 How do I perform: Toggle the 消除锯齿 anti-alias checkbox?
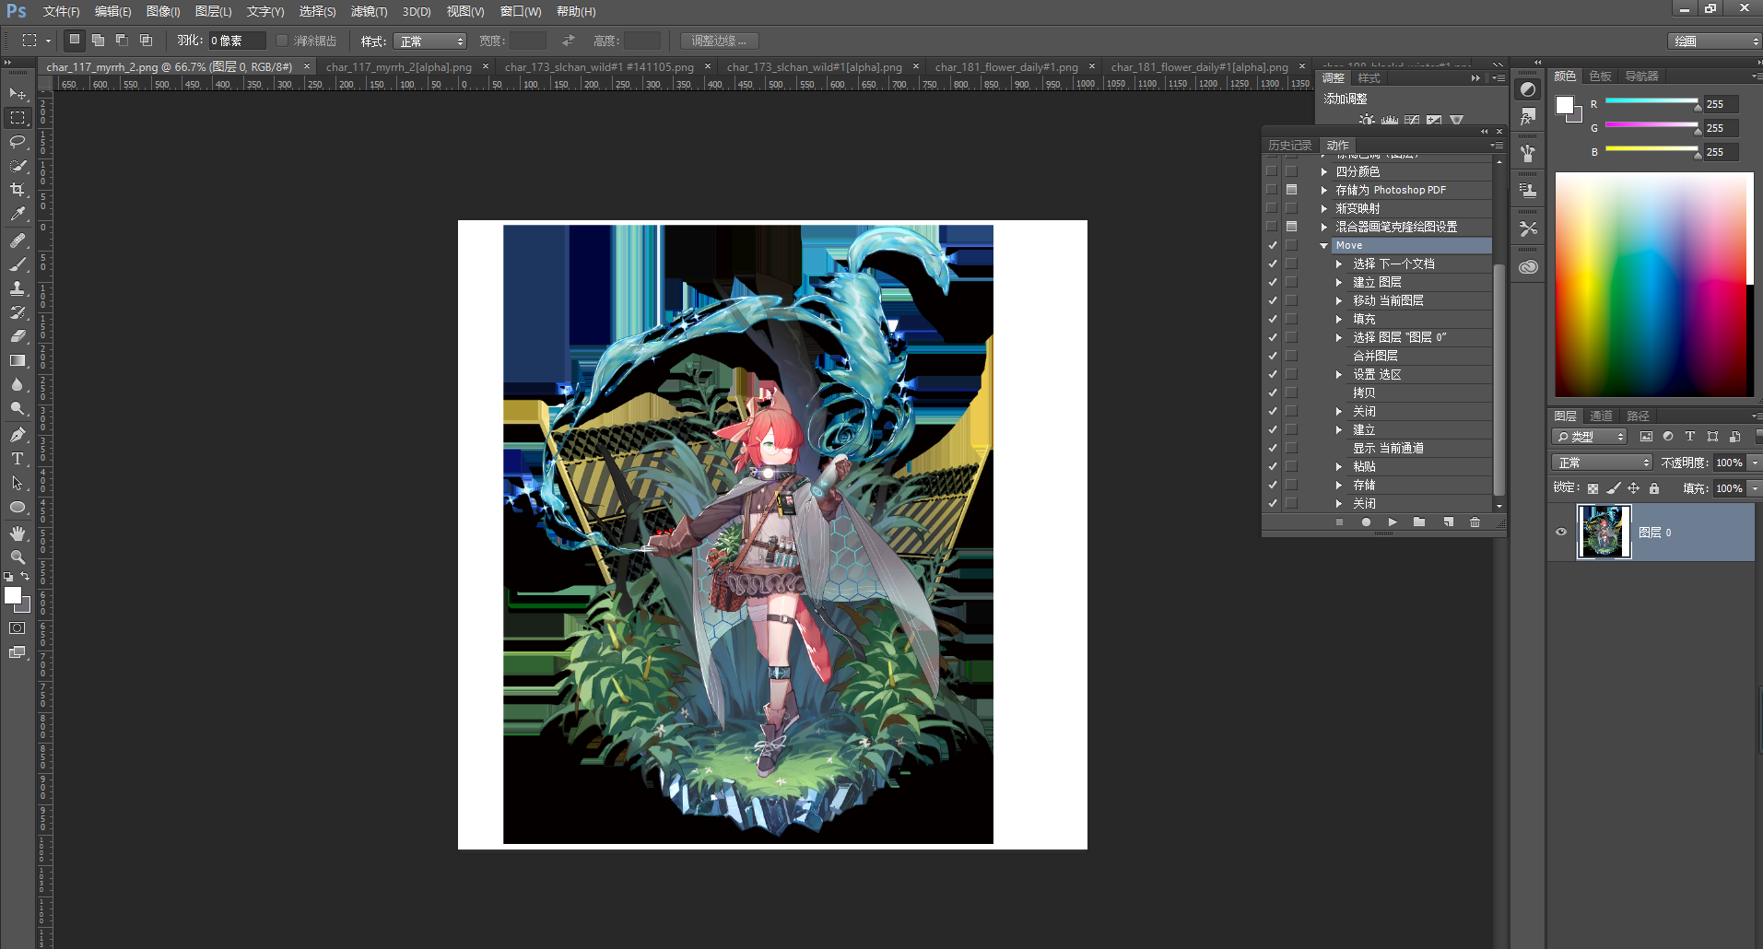pos(282,41)
